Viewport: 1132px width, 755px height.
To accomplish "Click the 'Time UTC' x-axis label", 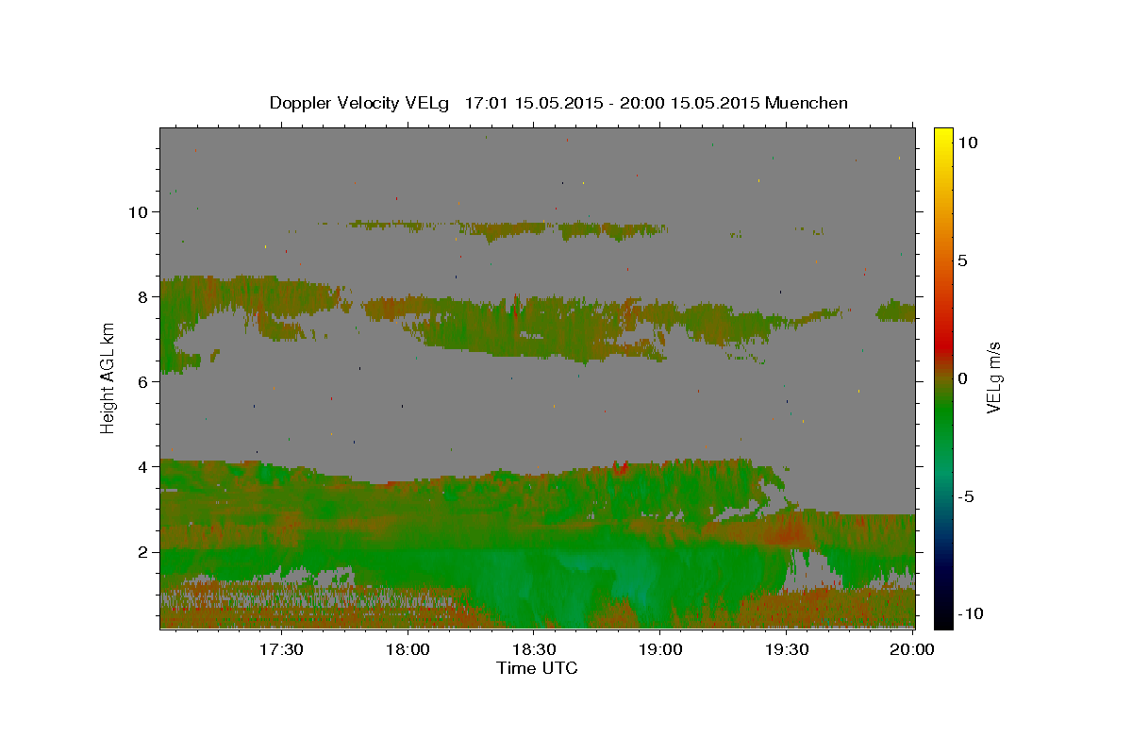I will (x=537, y=668).
